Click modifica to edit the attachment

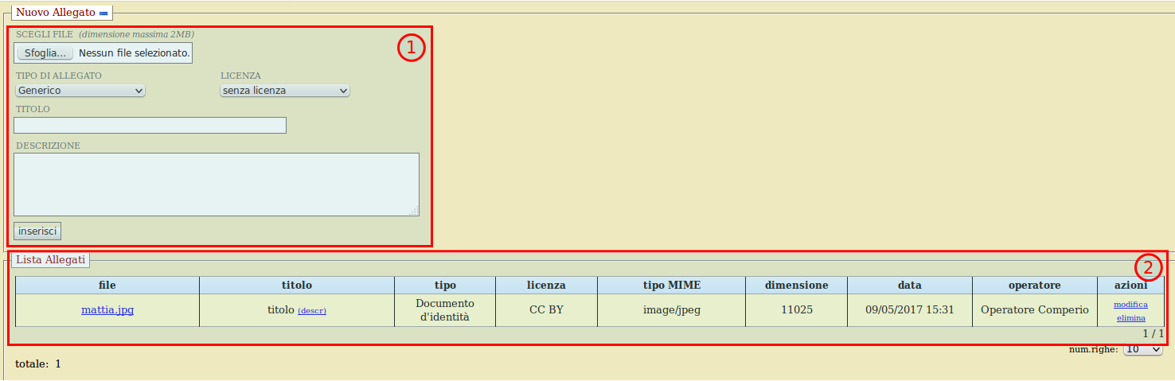(x=1130, y=305)
